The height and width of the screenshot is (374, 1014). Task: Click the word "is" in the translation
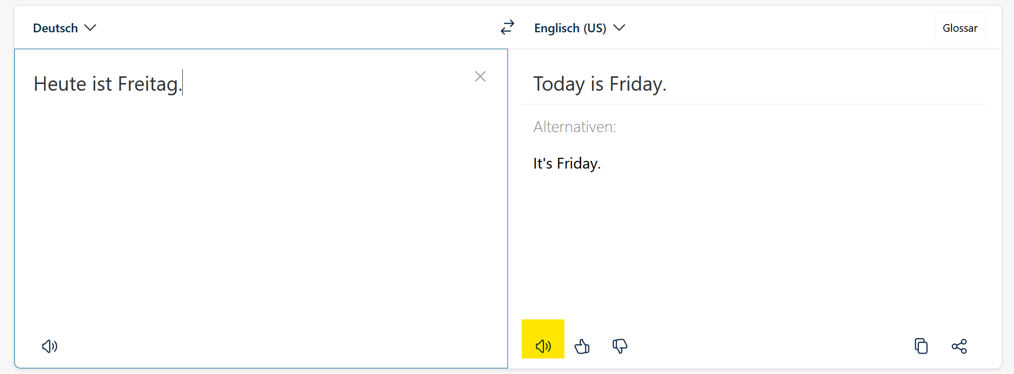tap(597, 84)
